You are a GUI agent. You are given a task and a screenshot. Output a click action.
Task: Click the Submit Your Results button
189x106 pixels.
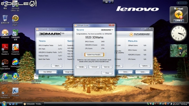[x=94, y=55]
